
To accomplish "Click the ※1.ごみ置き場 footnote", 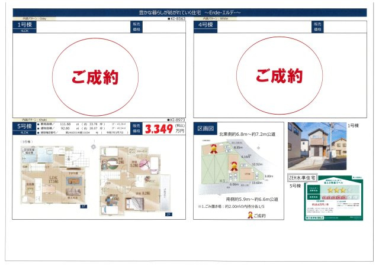I will click(x=231, y=207).
